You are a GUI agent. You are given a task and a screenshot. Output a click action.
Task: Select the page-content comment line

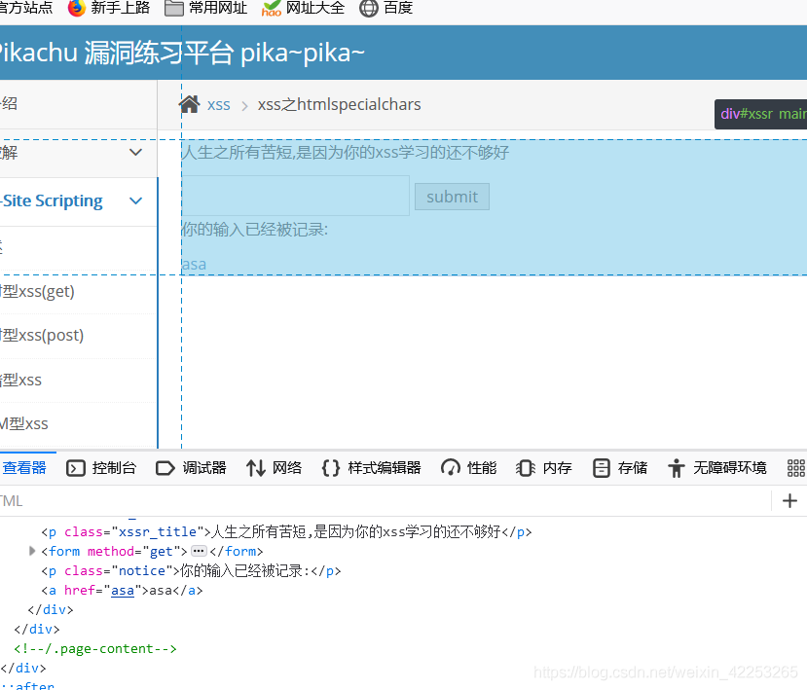click(95, 649)
